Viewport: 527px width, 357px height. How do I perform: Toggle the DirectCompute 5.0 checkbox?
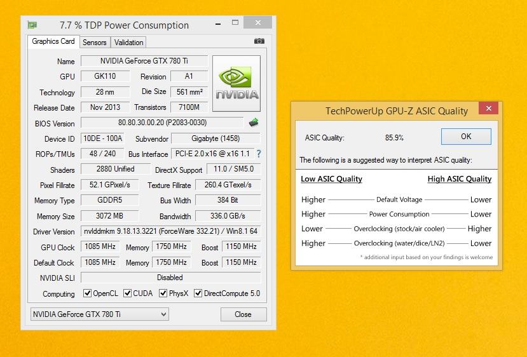click(x=198, y=293)
